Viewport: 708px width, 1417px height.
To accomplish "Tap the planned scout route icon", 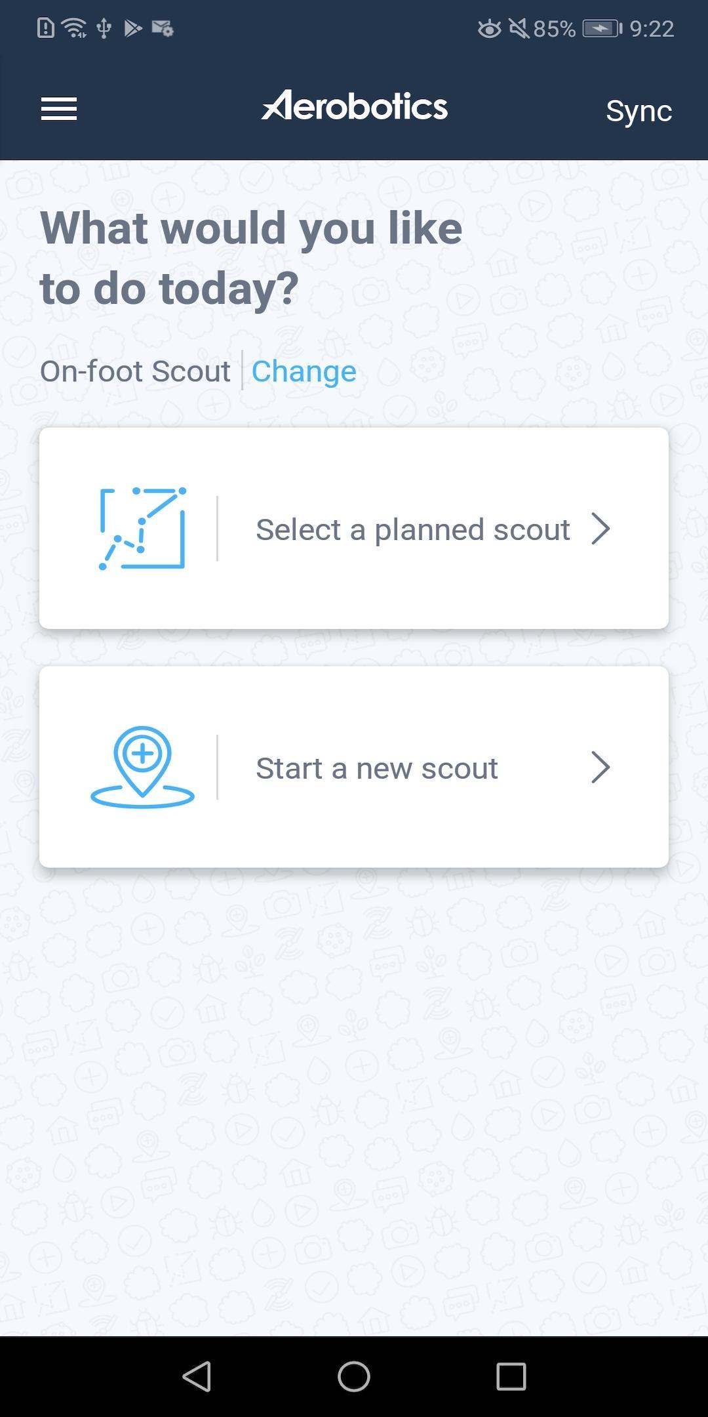I will (142, 529).
